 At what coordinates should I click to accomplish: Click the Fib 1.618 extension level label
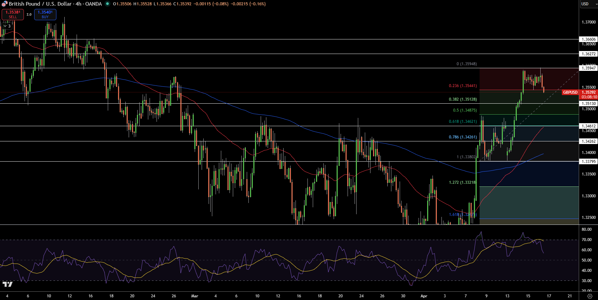(463, 215)
